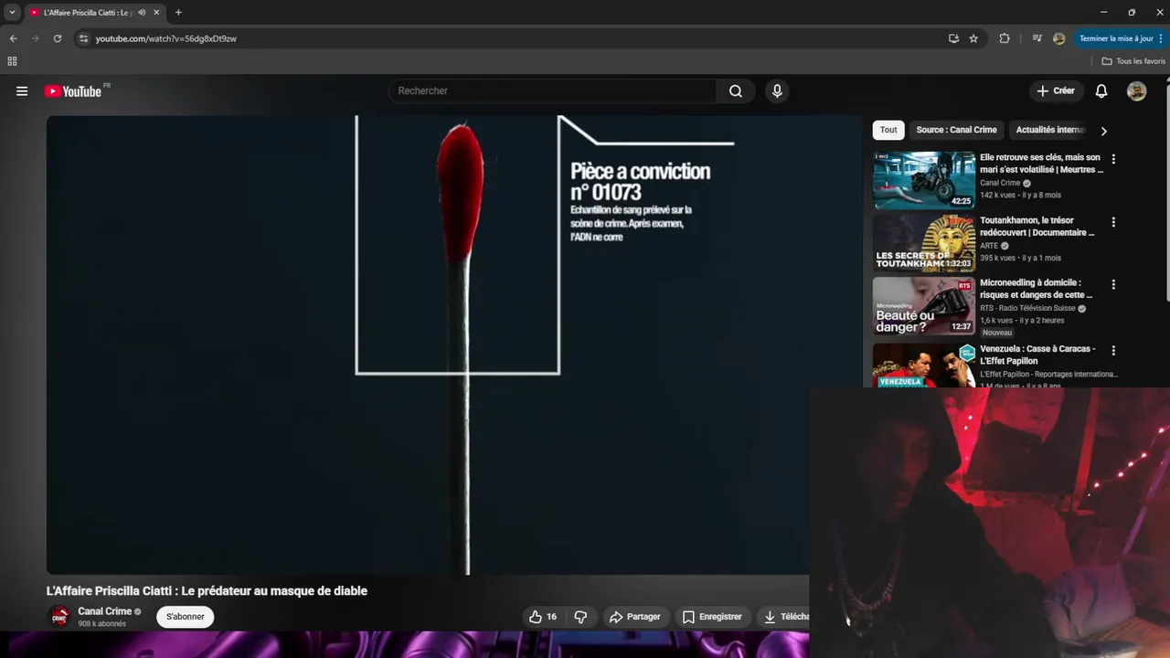Open 'Elle retrouve ses clés' video title
1170x658 pixels.
click(1041, 164)
